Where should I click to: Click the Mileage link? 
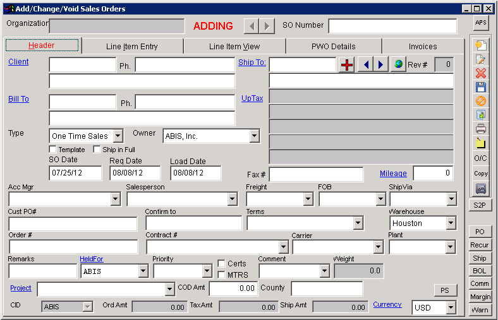[393, 174]
